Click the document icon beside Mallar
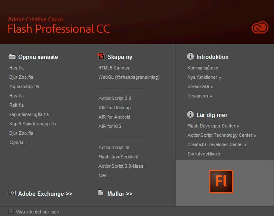The image size is (274, 216). (101, 193)
